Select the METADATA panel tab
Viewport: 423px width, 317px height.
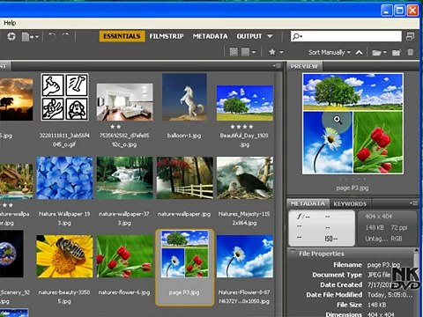click(308, 203)
